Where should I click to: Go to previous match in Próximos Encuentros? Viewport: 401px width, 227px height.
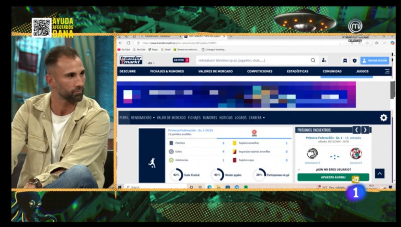pyautogui.click(x=356, y=130)
